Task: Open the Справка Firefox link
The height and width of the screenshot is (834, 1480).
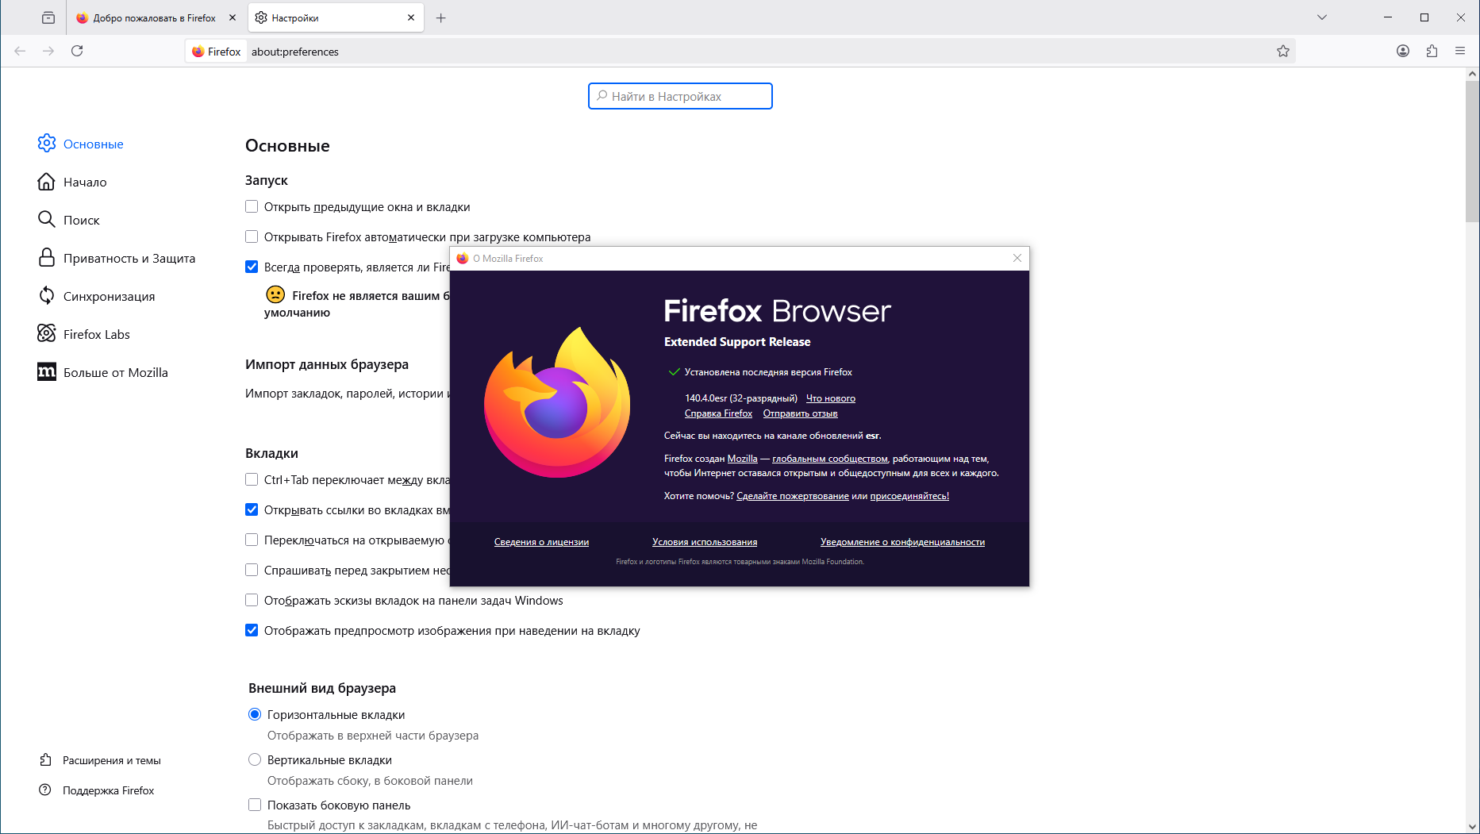Action: (x=718, y=413)
